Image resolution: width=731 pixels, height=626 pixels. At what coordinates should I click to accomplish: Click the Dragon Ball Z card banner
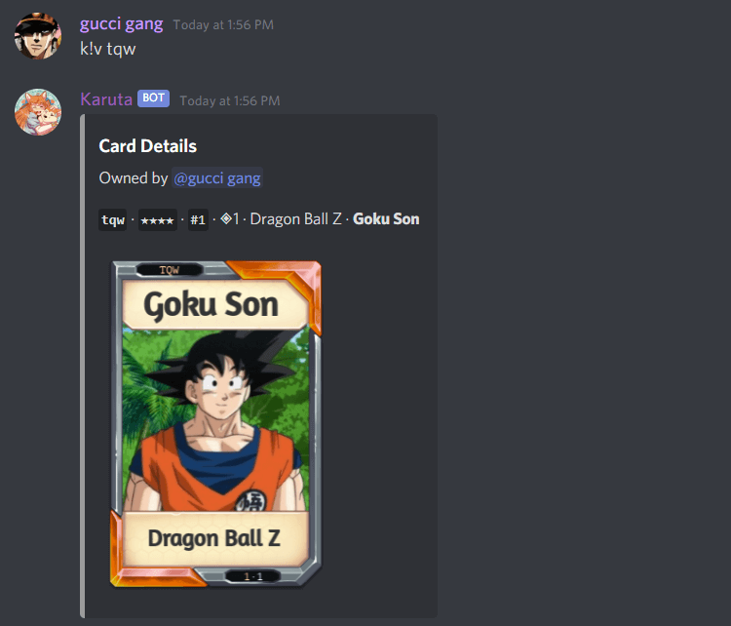click(x=215, y=538)
